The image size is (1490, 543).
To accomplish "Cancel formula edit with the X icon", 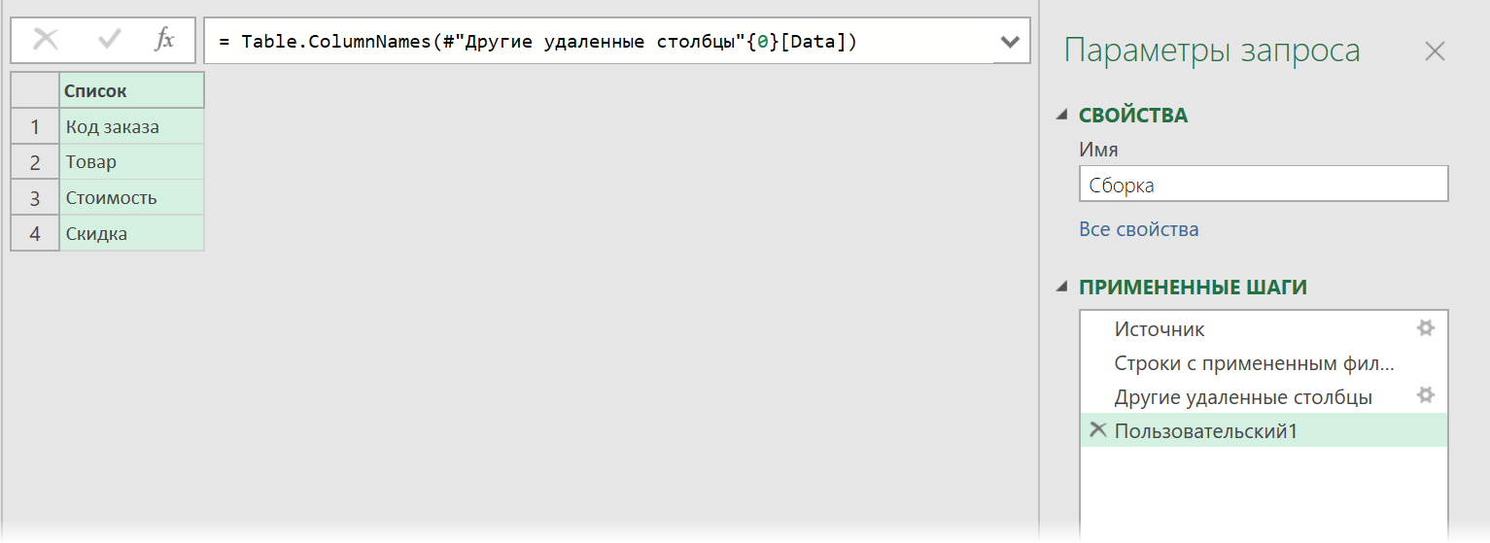I will (46, 40).
